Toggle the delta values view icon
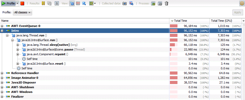 pyautogui.click(x=57, y=3)
